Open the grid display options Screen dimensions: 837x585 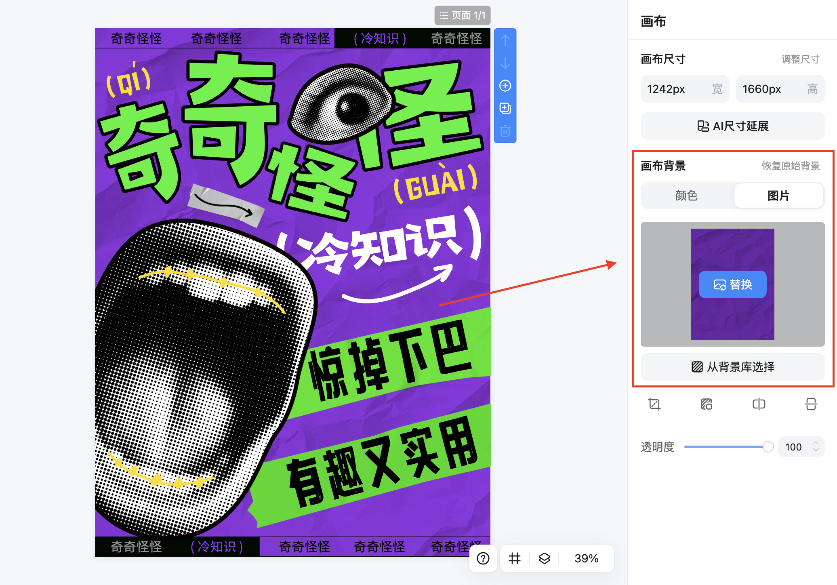[x=514, y=559]
